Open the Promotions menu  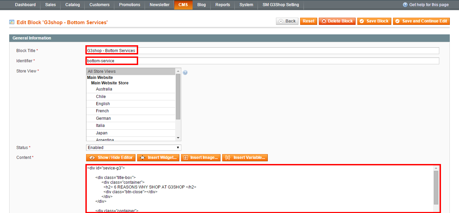130,5
